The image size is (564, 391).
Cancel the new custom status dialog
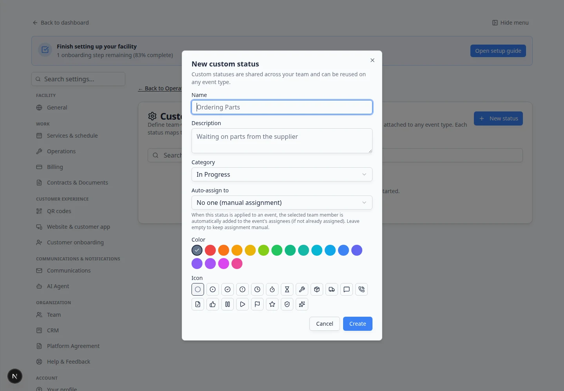[325, 324]
